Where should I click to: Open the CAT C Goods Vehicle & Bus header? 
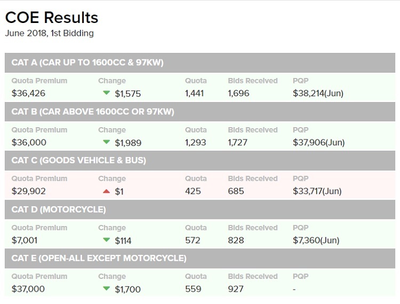click(x=78, y=160)
